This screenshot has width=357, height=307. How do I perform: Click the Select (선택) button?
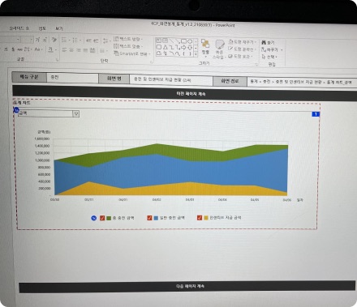tap(269, 57)
